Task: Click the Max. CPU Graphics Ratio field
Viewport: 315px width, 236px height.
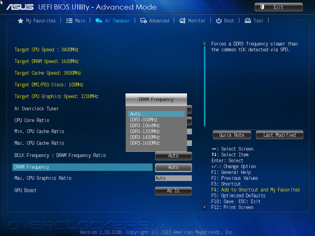Action: coord(173,178)
